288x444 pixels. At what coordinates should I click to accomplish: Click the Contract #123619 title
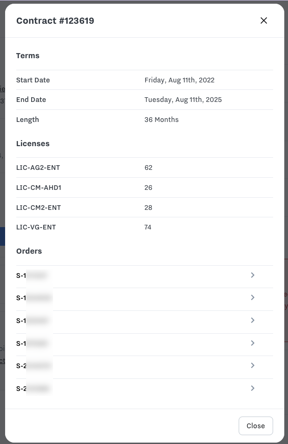click(55, 20)
